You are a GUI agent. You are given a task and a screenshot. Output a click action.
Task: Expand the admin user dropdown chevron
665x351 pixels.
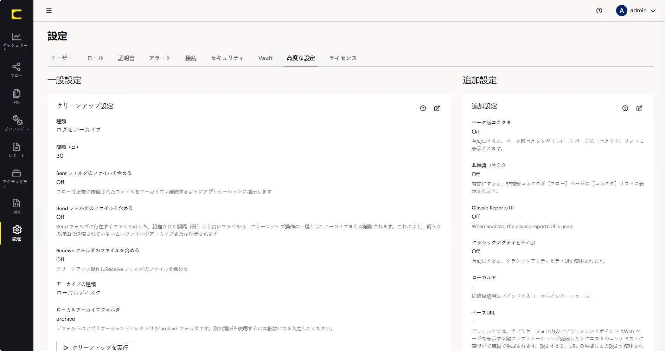(653, 11)
